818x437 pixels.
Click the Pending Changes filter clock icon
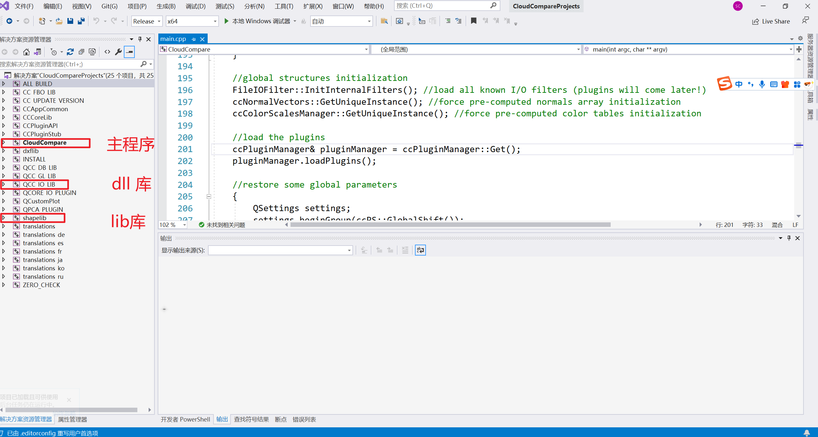coord(54,52)
